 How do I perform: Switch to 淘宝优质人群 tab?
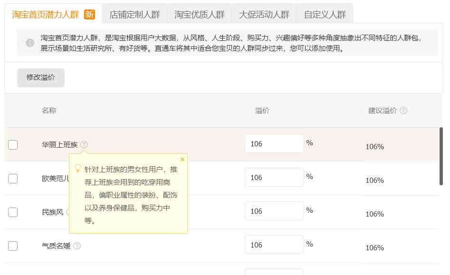(x=200, y=14)
